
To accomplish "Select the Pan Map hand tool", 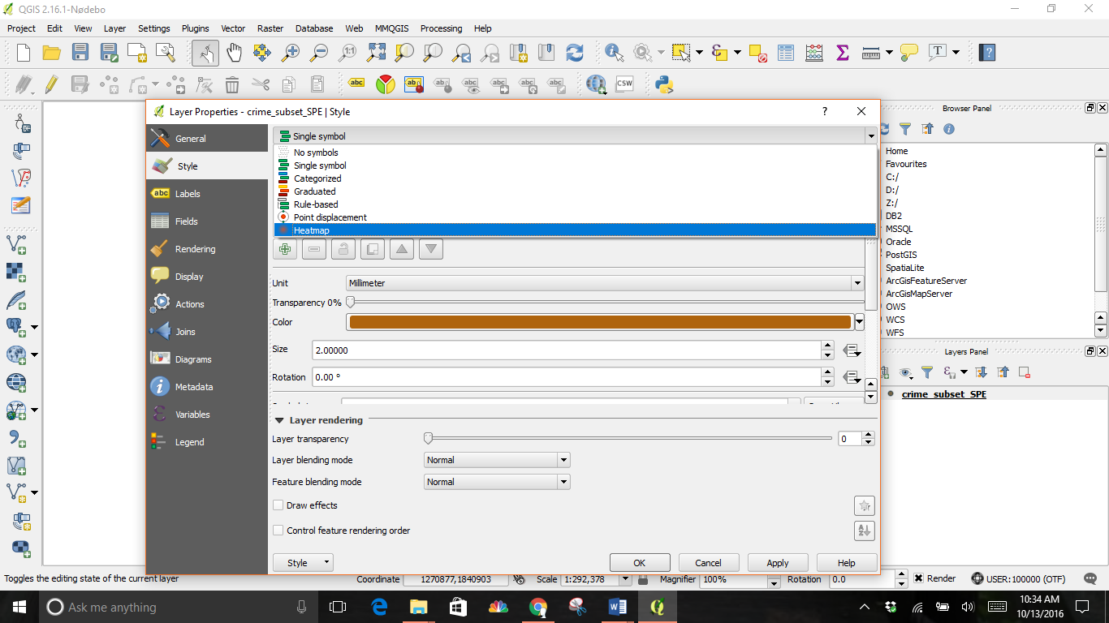I will click(x=234, y=53).
